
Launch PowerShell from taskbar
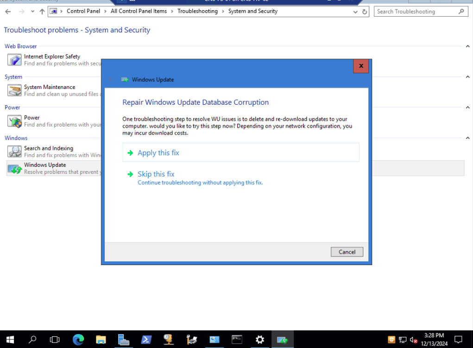click(x=146, y=340)
